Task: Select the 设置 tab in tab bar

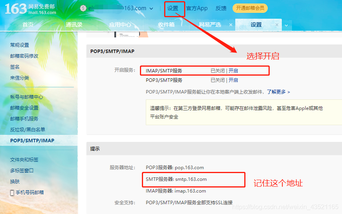Action: [256, 25]
